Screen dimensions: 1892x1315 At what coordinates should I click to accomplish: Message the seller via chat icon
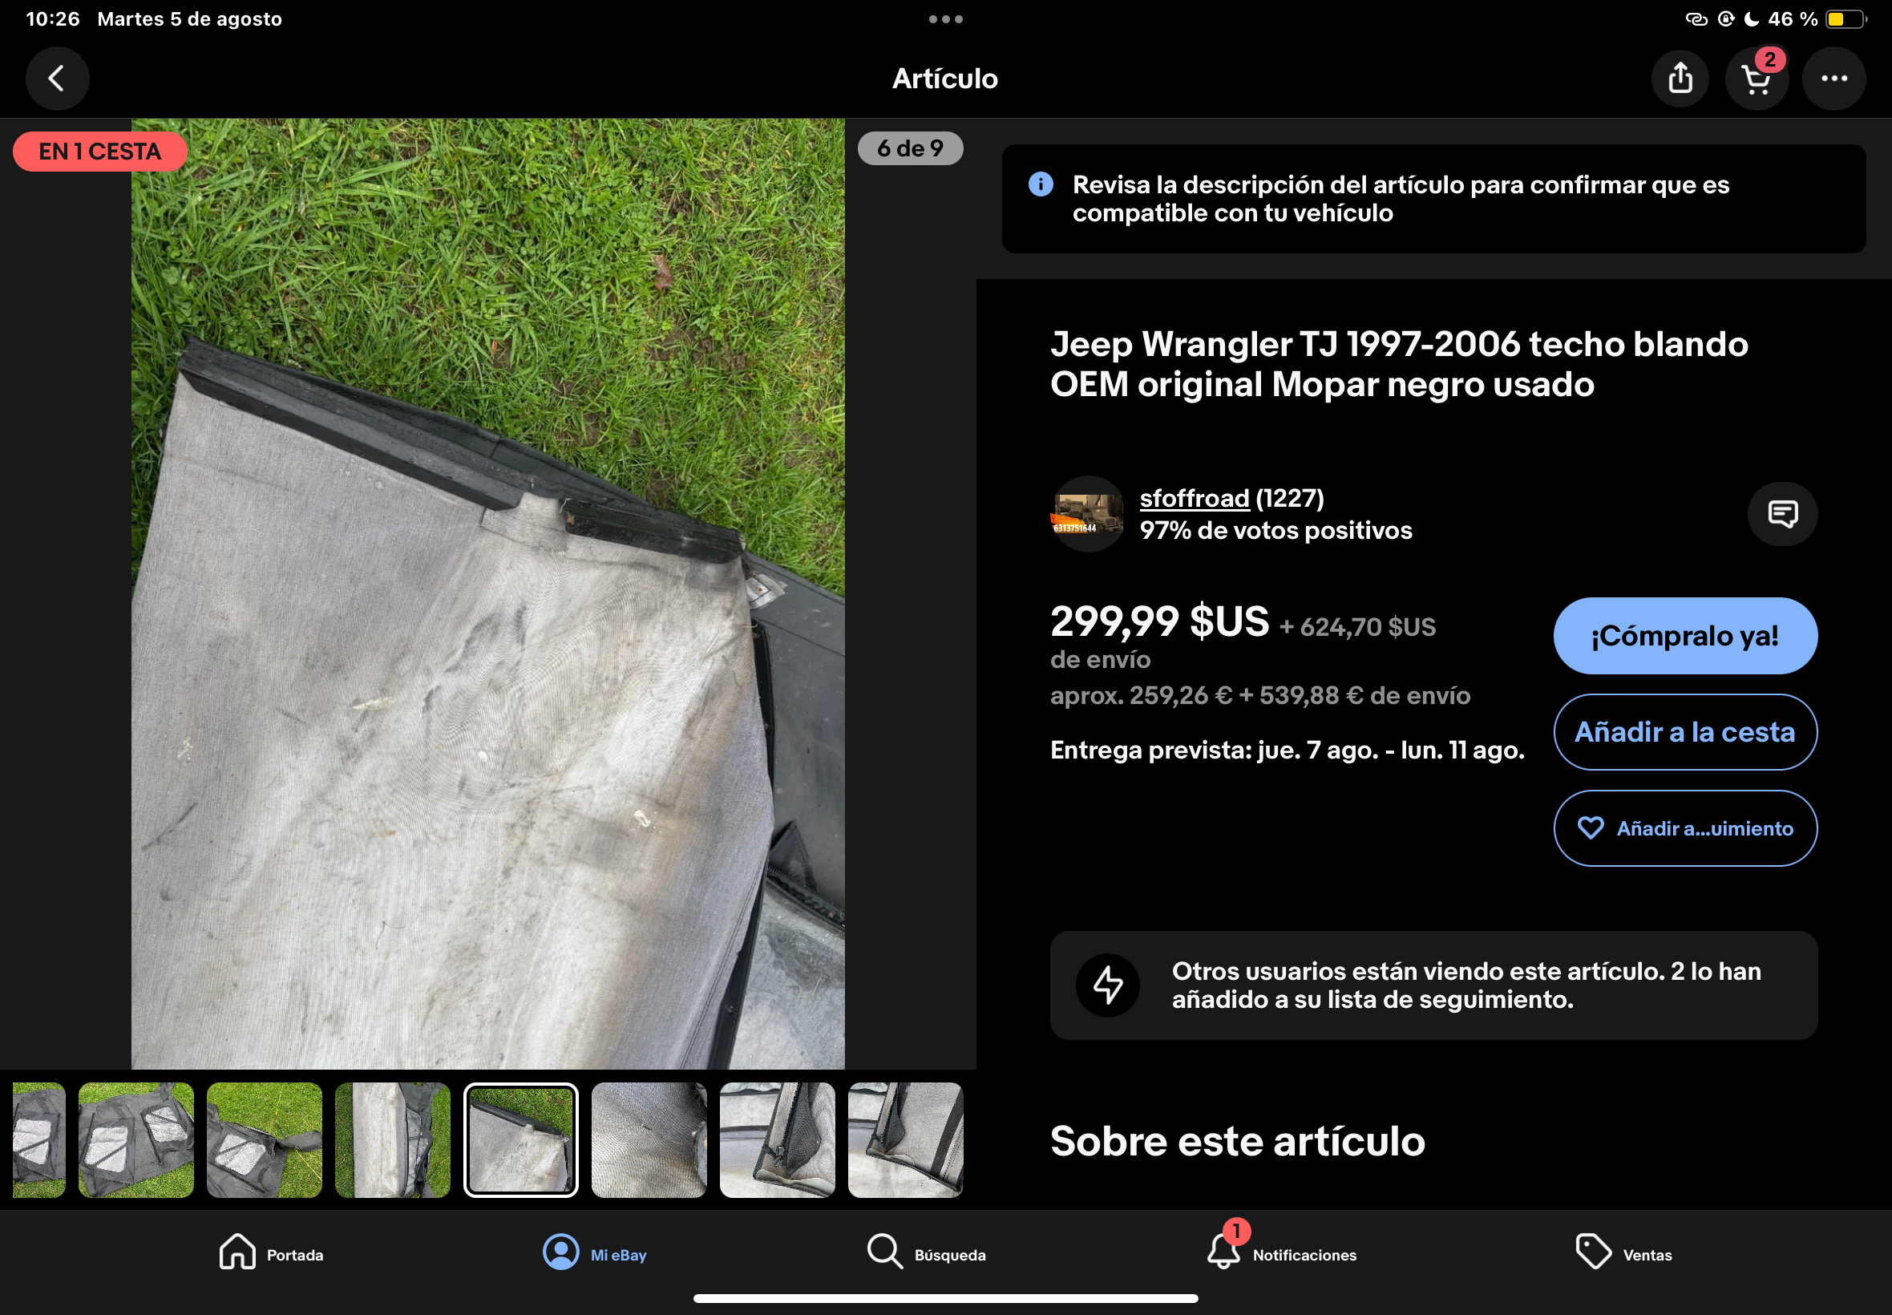click(x=1782, y=514)
